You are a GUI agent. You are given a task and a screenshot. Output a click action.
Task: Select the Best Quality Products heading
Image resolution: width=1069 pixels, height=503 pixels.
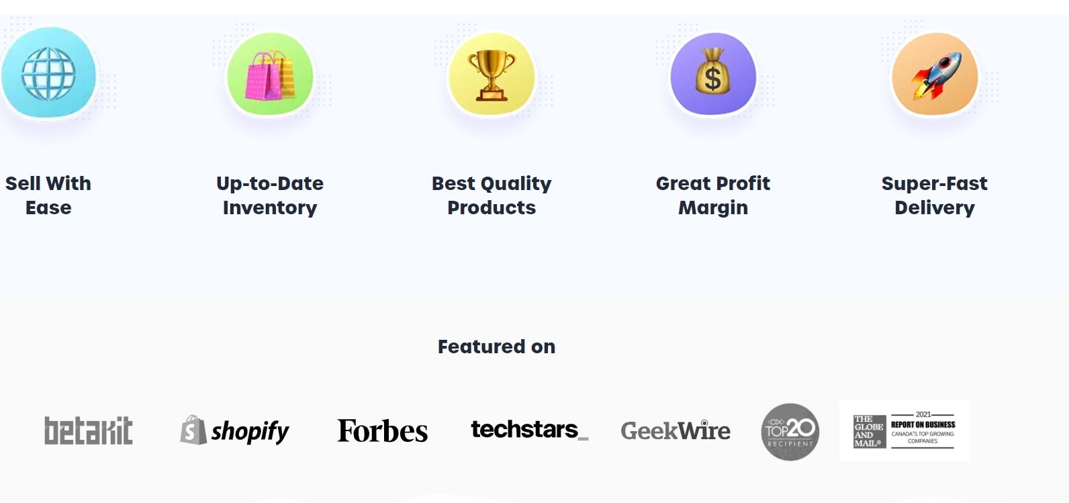pos(492,195)
